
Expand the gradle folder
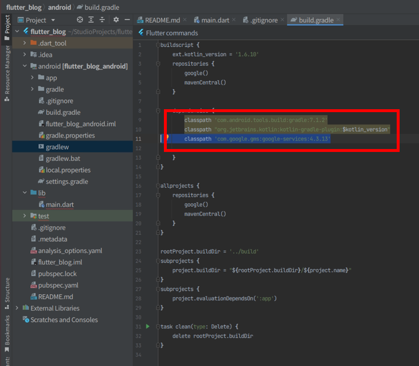coord(32,89)
